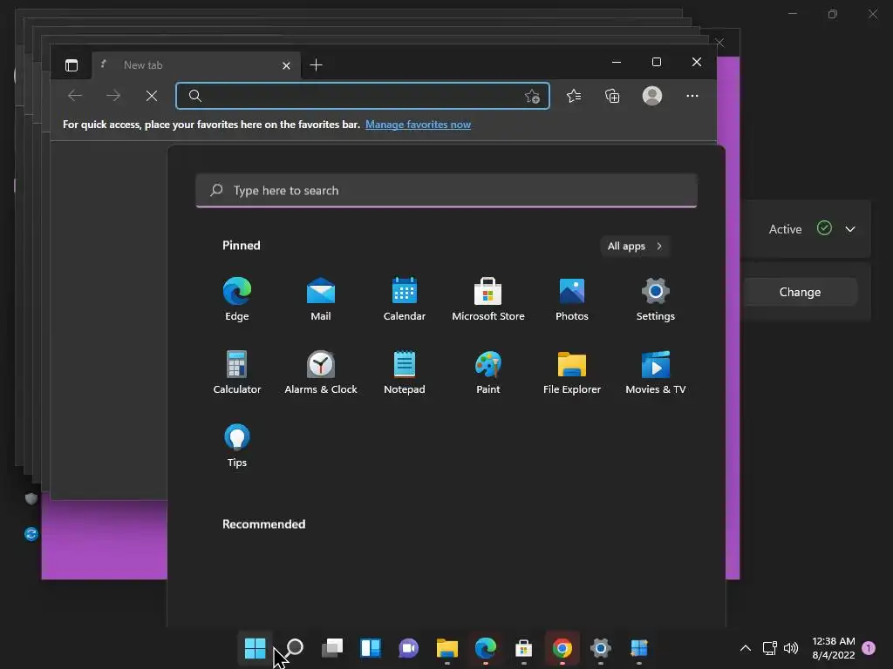893x669 pixels.
Task: Open Edge Settings and more menu
Action: (692, 96)
